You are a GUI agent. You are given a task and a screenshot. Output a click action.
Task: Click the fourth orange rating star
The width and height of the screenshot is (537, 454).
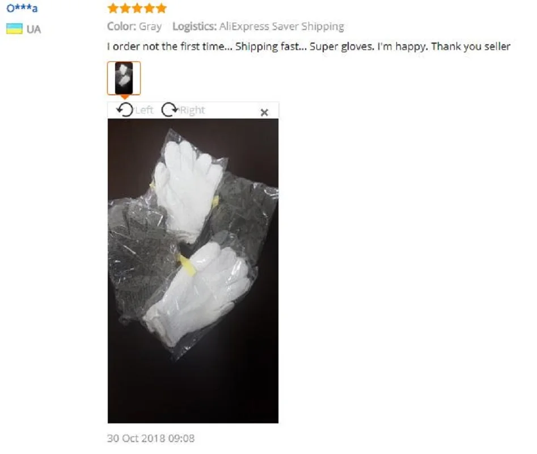point(149,8)
